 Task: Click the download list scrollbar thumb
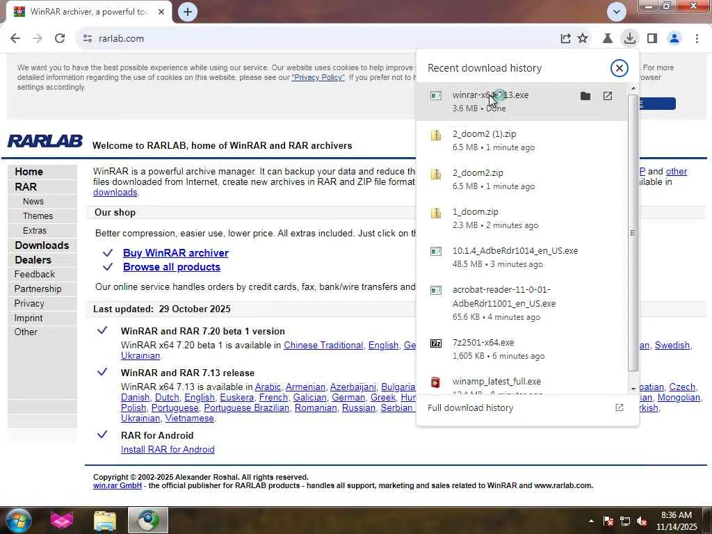[633, 232]
